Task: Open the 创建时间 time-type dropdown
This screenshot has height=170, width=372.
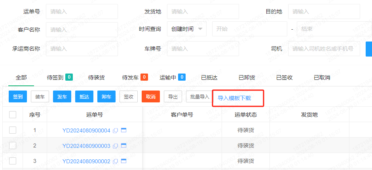Action: 187,29
